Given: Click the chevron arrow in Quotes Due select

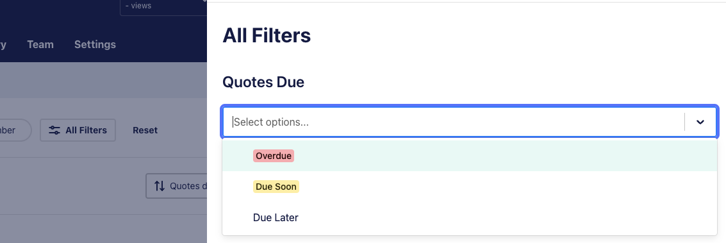Looking at the screenshot, I should coord(700,122).
